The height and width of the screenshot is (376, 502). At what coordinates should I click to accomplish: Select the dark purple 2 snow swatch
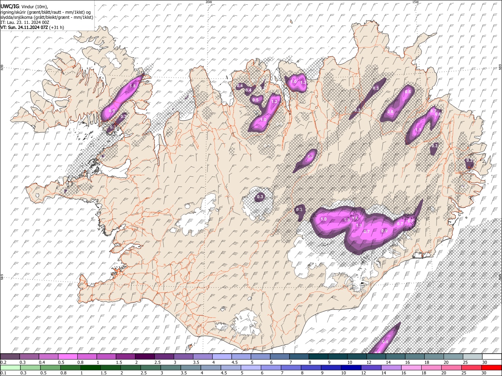[144, 357]
